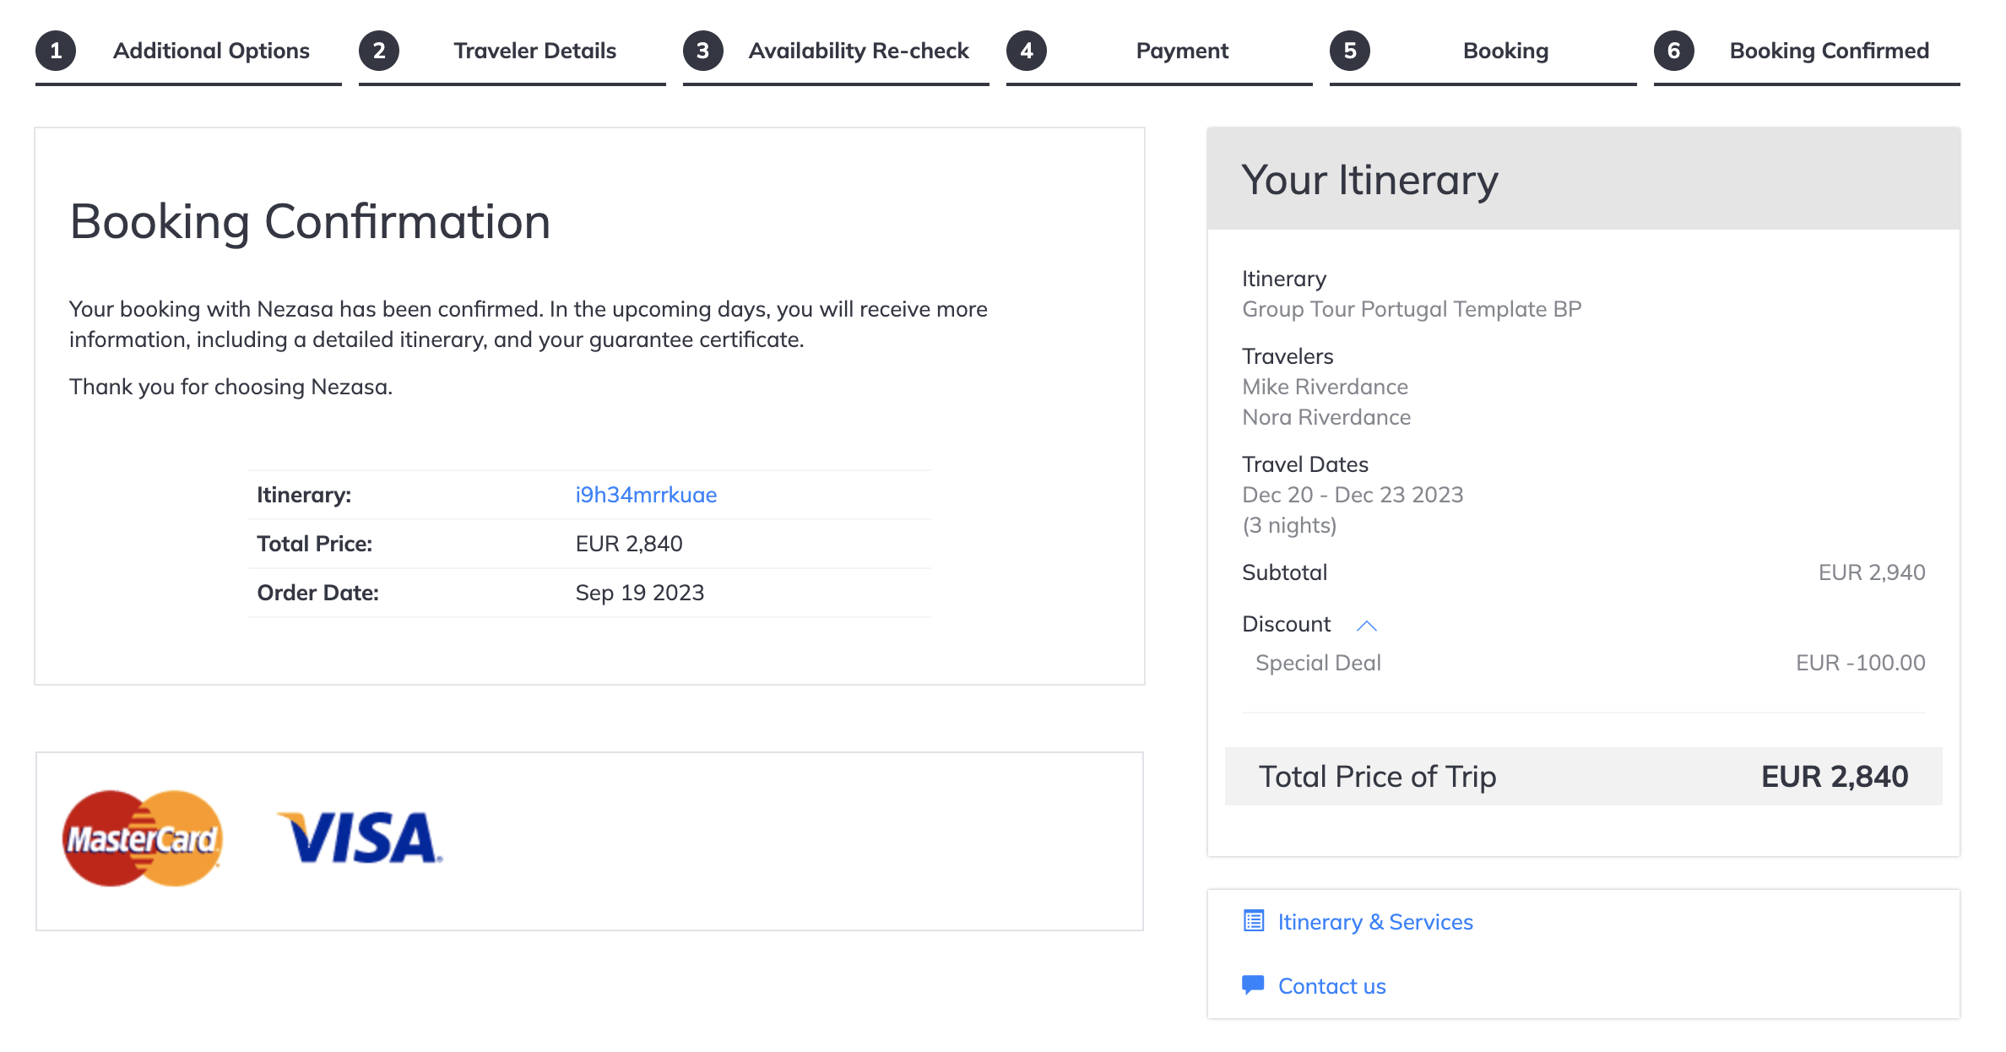Click the step 4 circle badge
Image resolution: width=2006 pixels, height=1052 pixels.
click(1027, 51)
